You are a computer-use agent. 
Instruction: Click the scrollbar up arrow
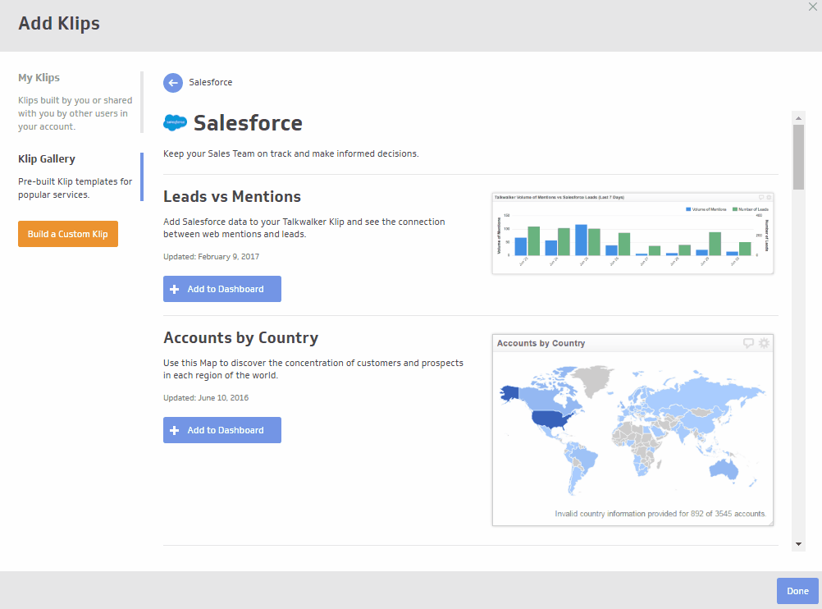[x=798, y=118]
